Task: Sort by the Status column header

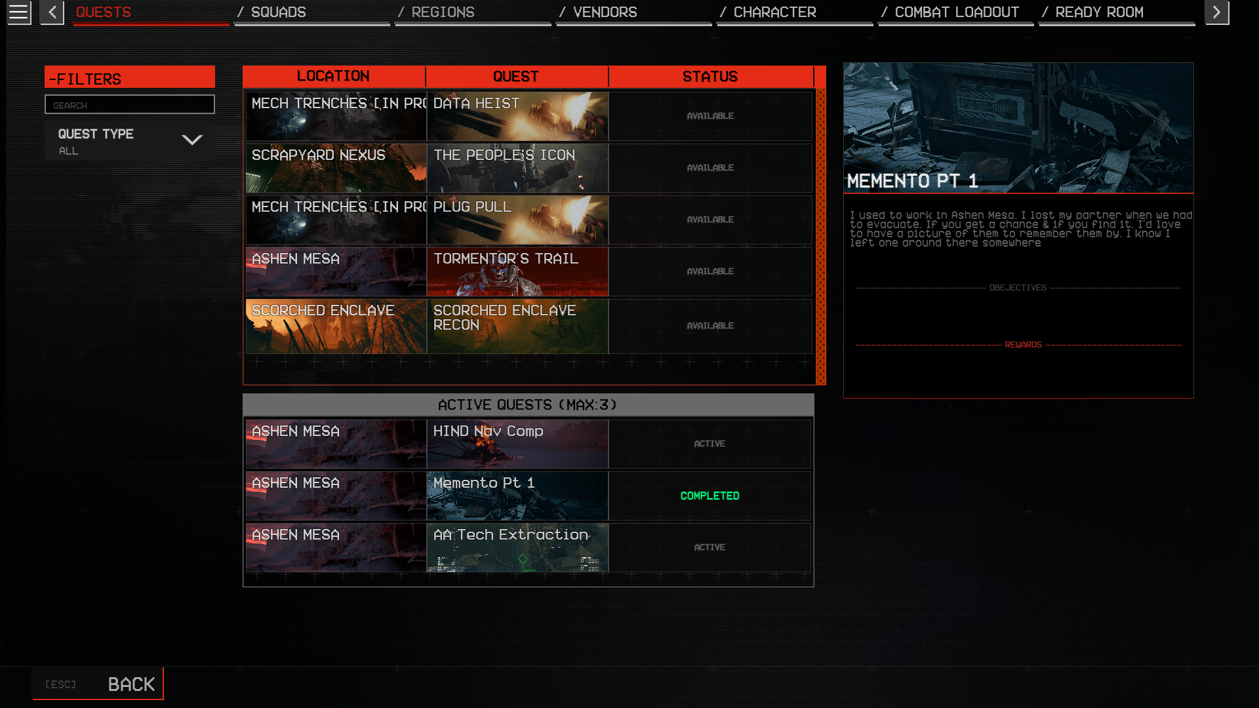Action: click(710, 77)
